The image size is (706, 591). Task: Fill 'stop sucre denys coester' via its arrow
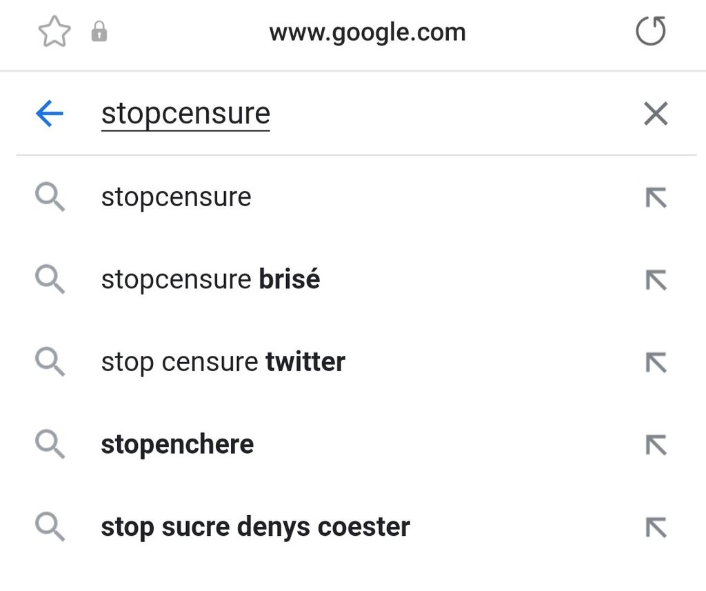click(x=656, y=528)
